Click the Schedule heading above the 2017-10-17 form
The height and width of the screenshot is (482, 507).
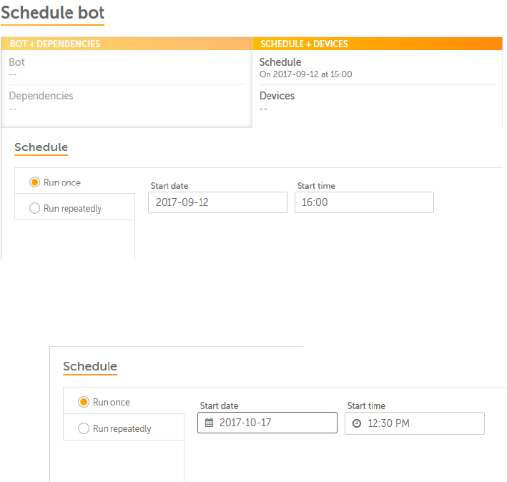90,367
